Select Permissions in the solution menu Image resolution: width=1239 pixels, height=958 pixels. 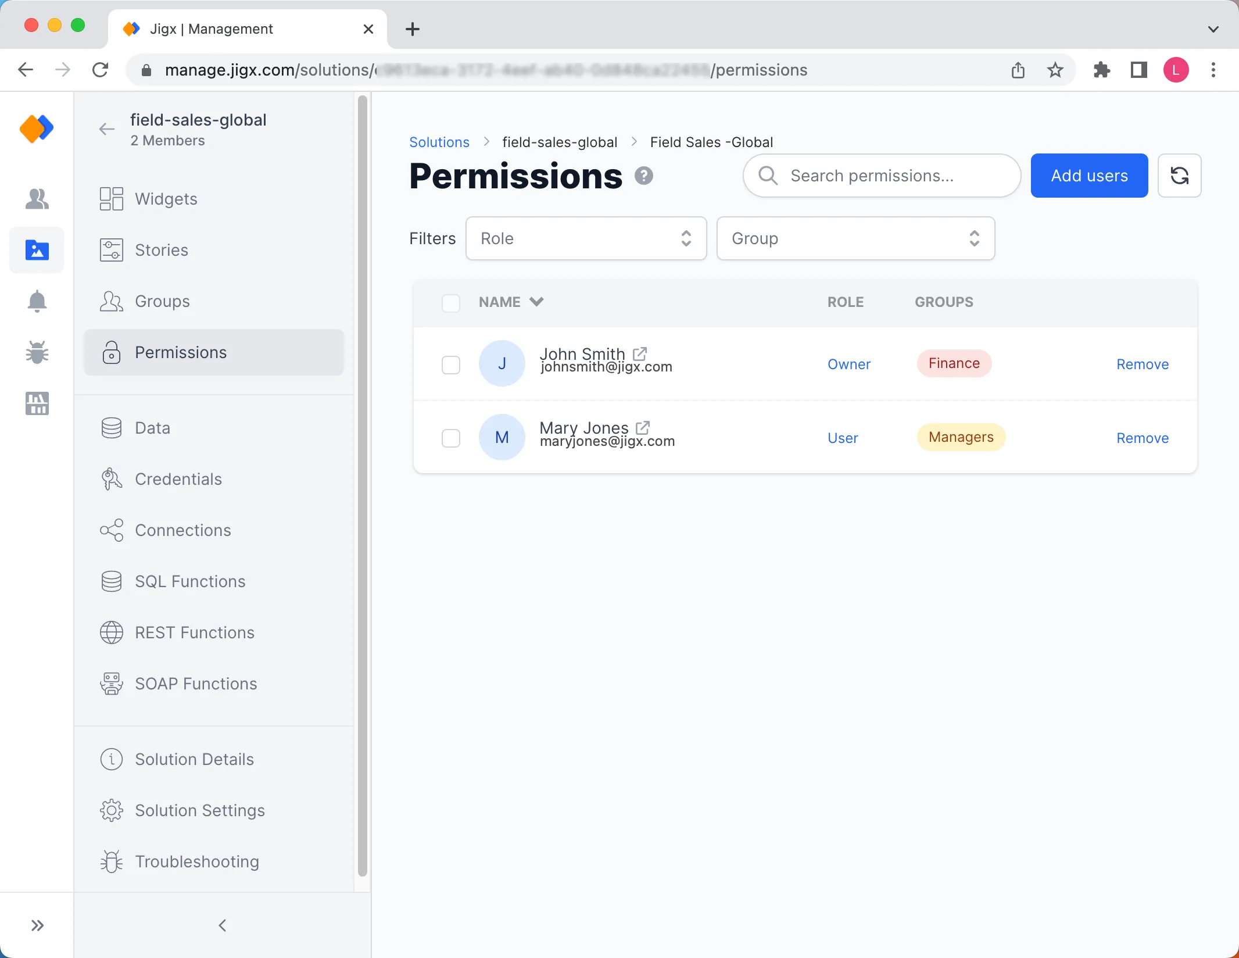click(x=214, y=352)
